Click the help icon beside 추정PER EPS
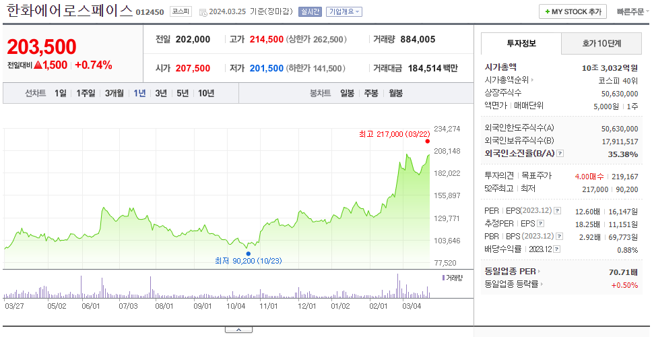Screen dimensions: 652x337 tap(540, 224)
